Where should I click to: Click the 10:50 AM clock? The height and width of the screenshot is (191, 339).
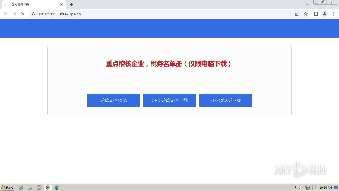pos(325,188)
